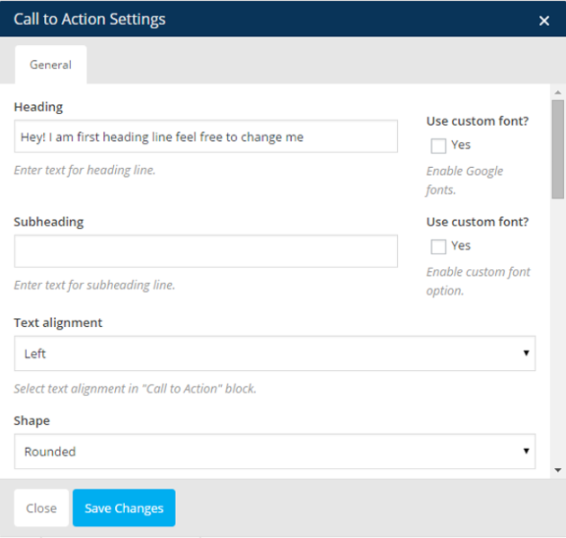Click the Text alignment label

click(58, 322)
